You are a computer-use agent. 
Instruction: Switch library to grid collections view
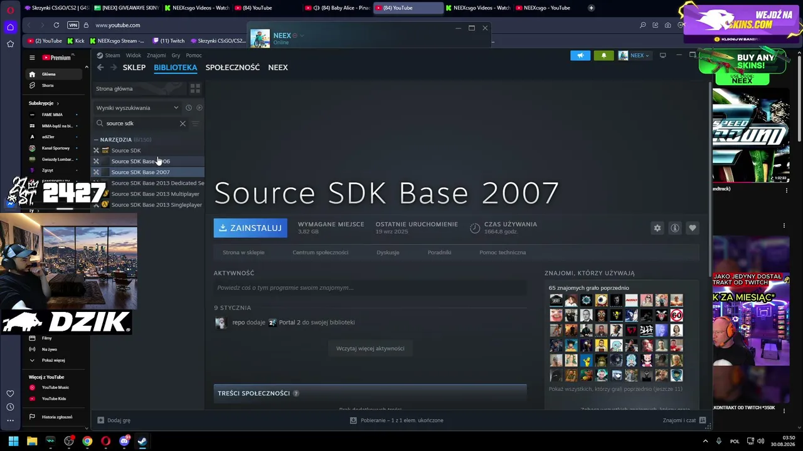[195, 88]
